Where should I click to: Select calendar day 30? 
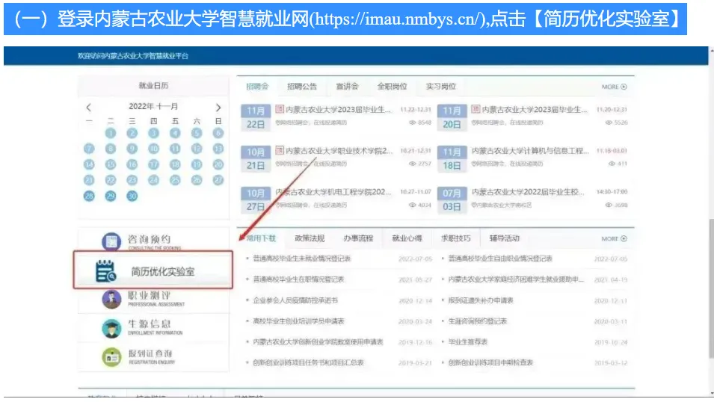132,196
